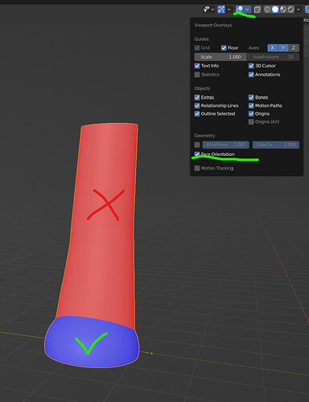This screenshot has height=402, width=309.
Task: Enable Origins (All) checkbox
Action: [x=251, y=121]
